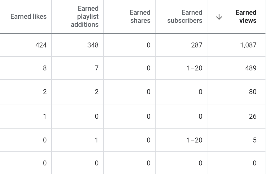Click the 1,087 earned views value
The height and width of the screenshot is (174, 266).
pyautogui.click(x=248, y=45)
